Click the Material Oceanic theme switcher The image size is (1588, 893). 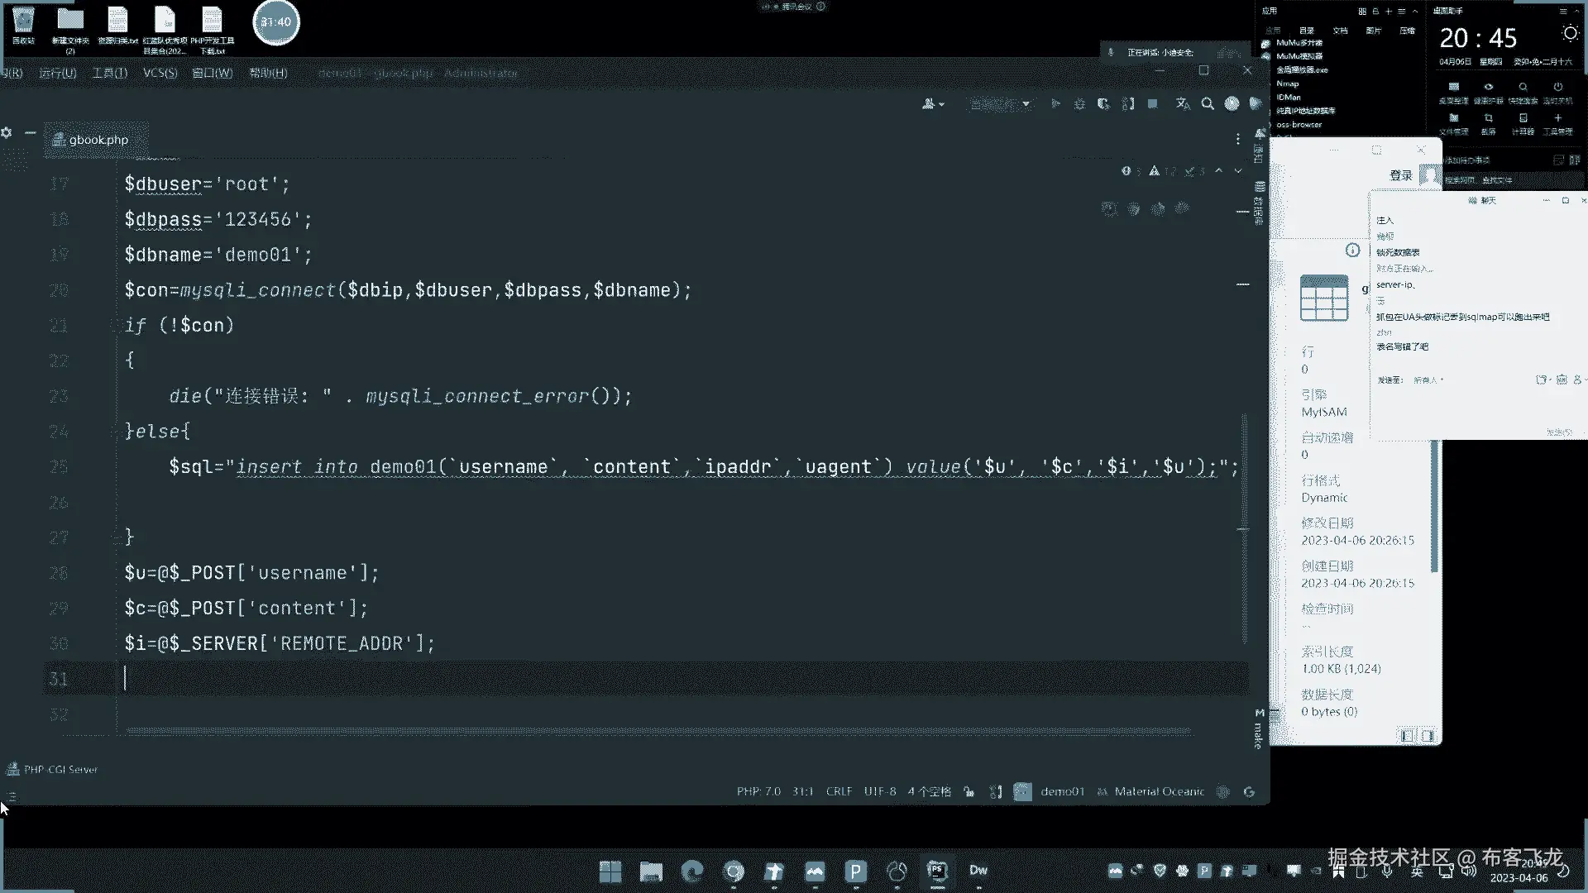click(1158, 792)
